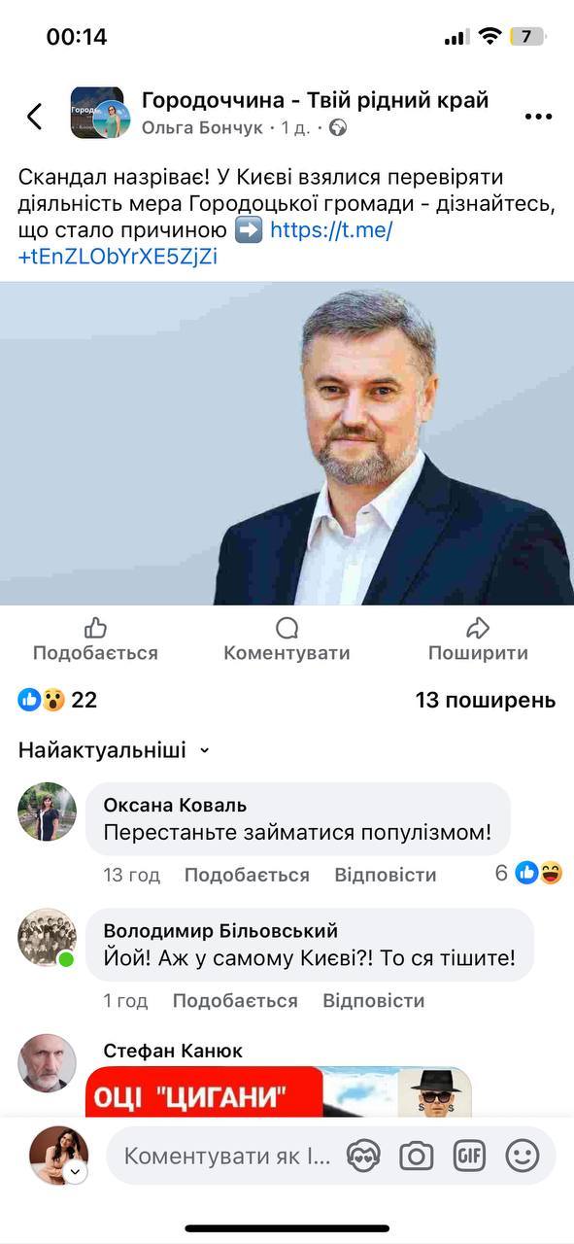Tap the Коментувати як comment input field
This screenshot has height=1244, width=574.
[227, 1156]
